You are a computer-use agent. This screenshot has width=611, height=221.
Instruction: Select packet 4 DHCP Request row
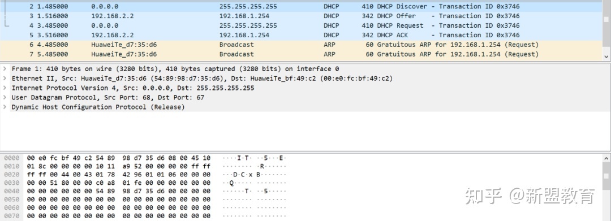[302, 25]
